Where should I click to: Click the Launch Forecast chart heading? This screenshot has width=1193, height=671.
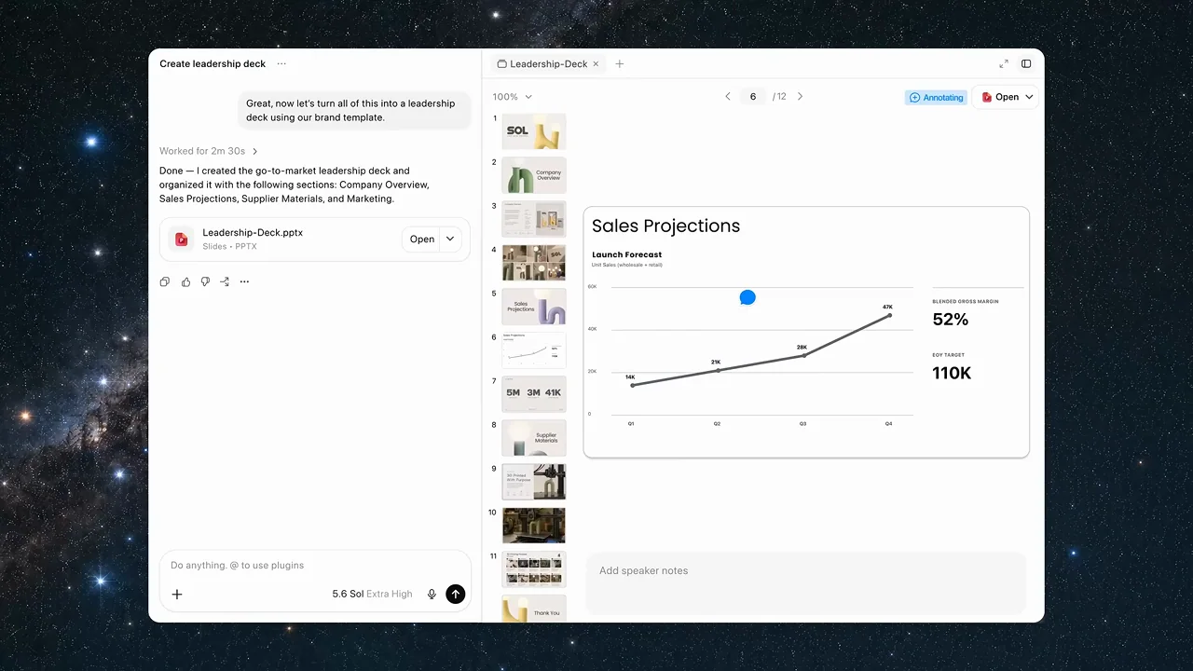(627, 254)
